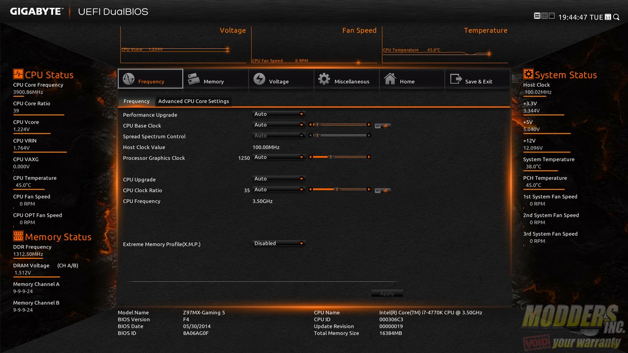
Task: Click Spread Spectrum Control right arrow
Action: pyautogui.click(x=369, y=136)
